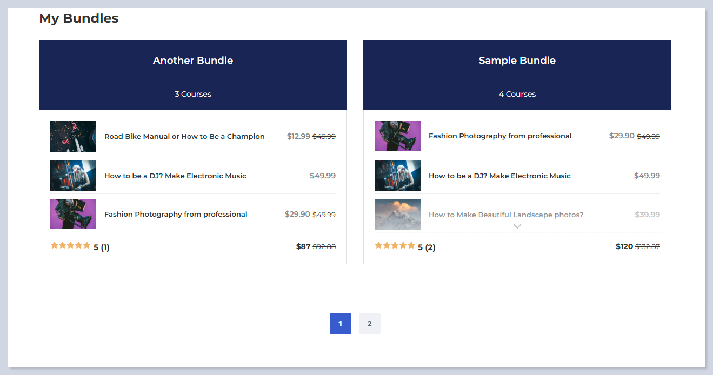Click Fashion Photography thumbnail in Another Bundle
Screen dimensions: 713x375
coord(73,215)
